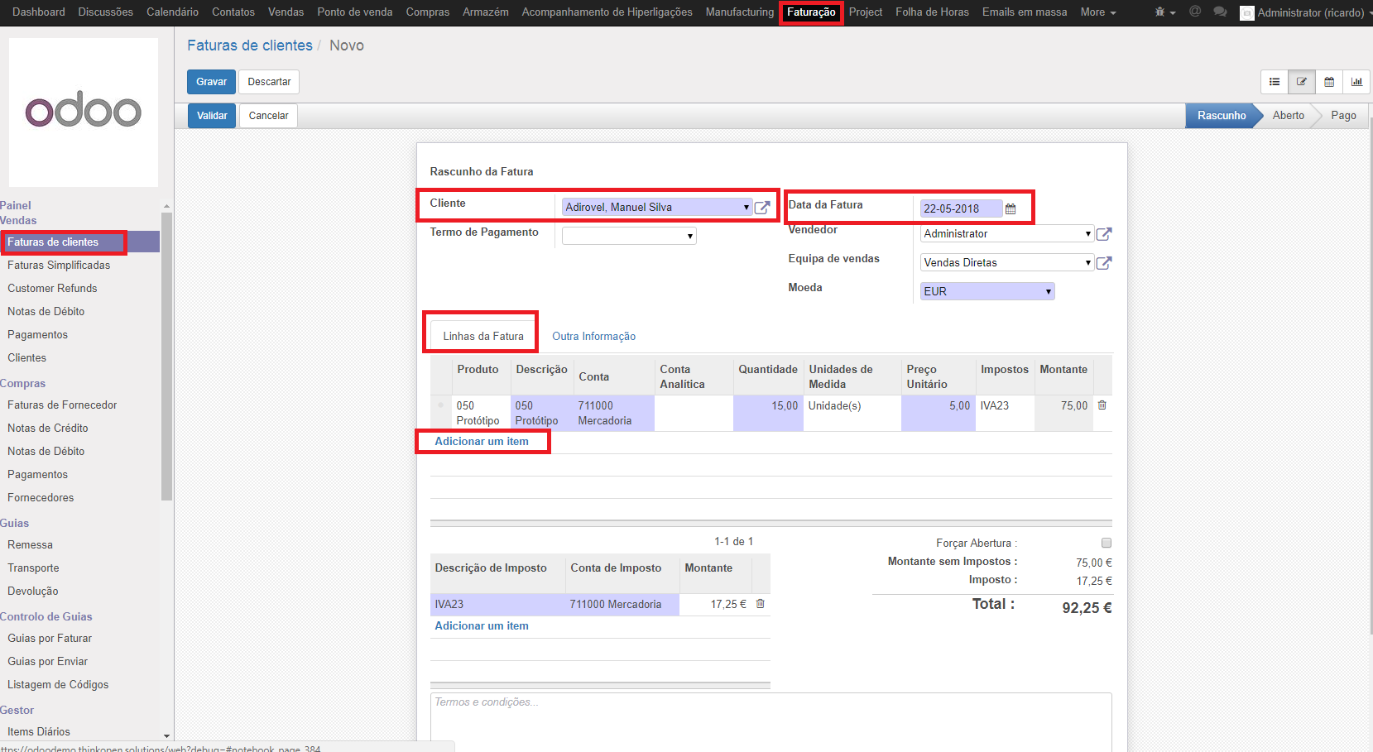Open debug bug icon menu
The width and height of the screenshot is (1373, 752).
[x=1164, y=12]
